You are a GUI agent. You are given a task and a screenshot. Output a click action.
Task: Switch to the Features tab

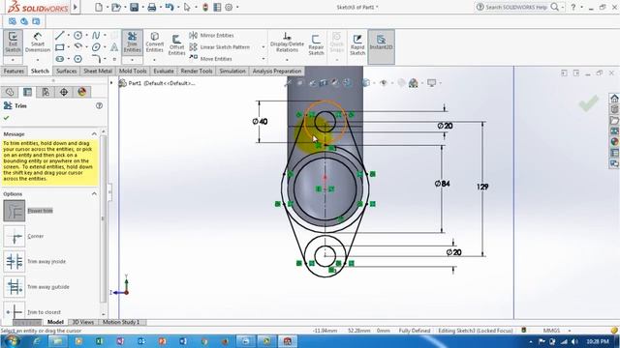[x=14, y=71]
